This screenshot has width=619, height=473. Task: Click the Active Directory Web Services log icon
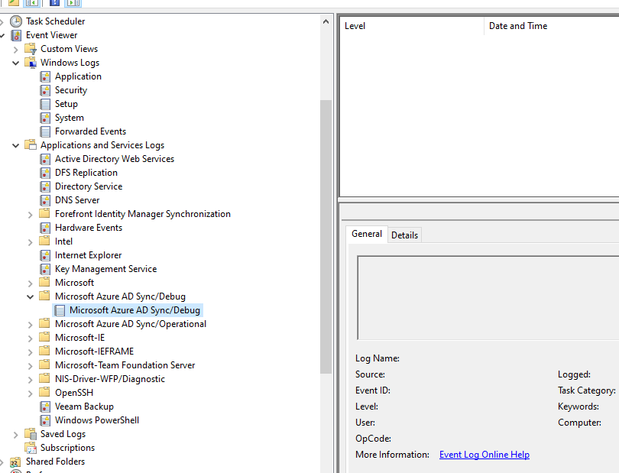pyautogui.click(x=45, y=159)
